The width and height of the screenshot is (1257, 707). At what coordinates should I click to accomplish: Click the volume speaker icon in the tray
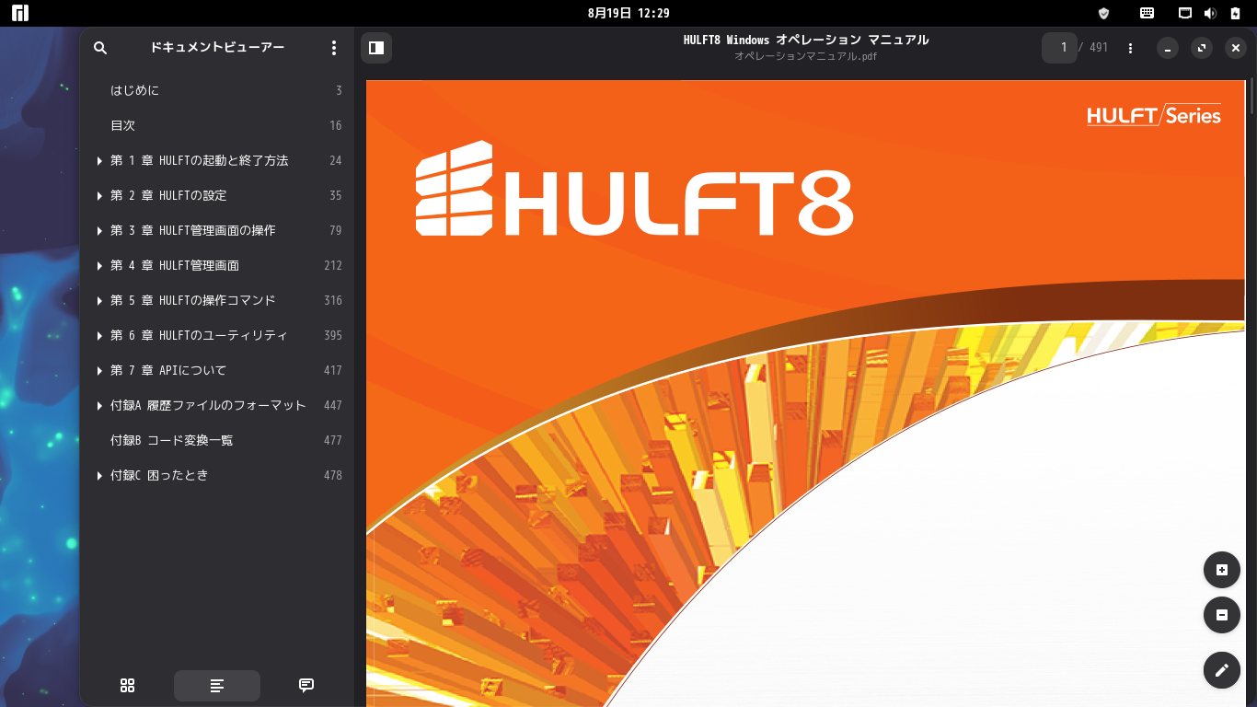(1210, 13)
